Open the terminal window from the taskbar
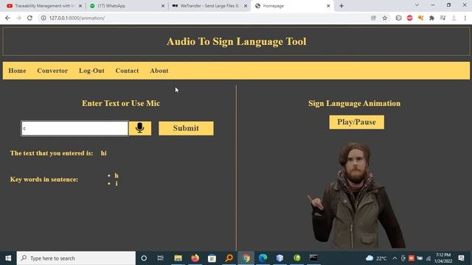The width and height of the screenshot is (472, 265). pos(313,258)
